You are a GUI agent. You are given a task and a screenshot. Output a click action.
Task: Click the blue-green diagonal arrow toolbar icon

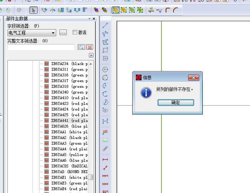pos(44,10)
